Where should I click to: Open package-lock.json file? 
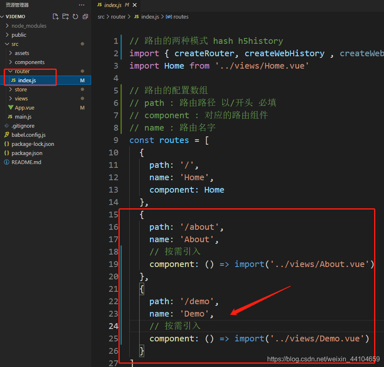point(46,144)
